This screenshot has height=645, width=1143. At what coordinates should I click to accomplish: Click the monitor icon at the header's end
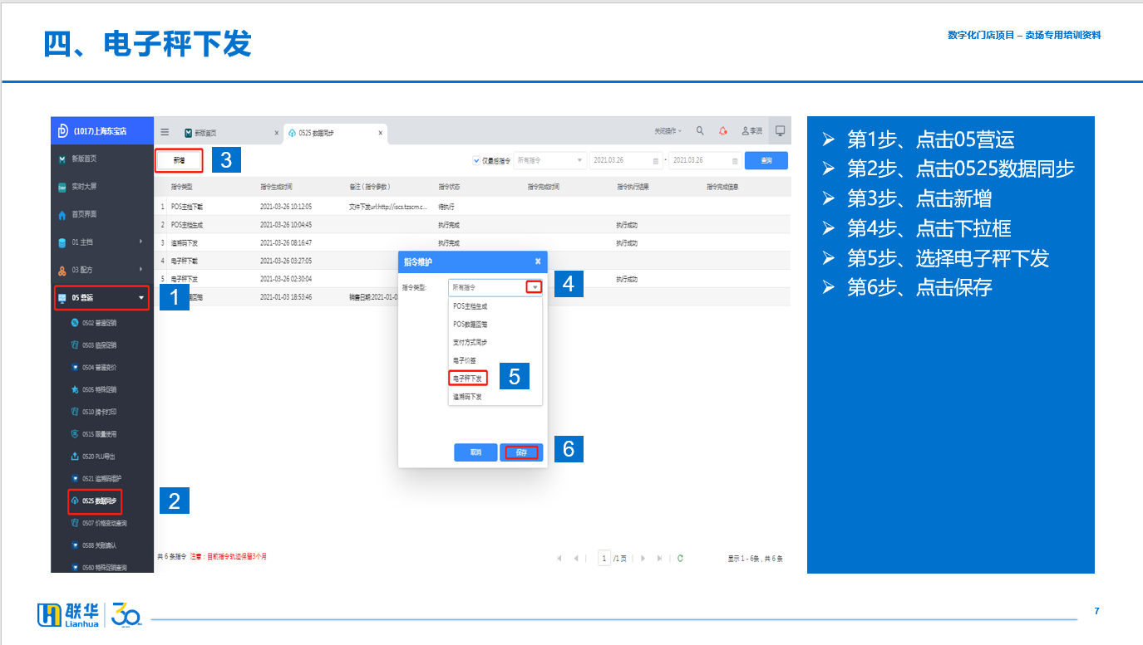pyautogui.click(x=780, y=131)
